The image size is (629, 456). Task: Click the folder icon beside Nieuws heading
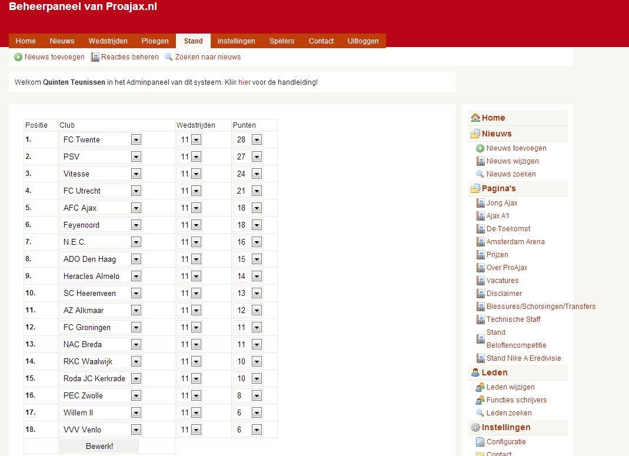(475, 134)
